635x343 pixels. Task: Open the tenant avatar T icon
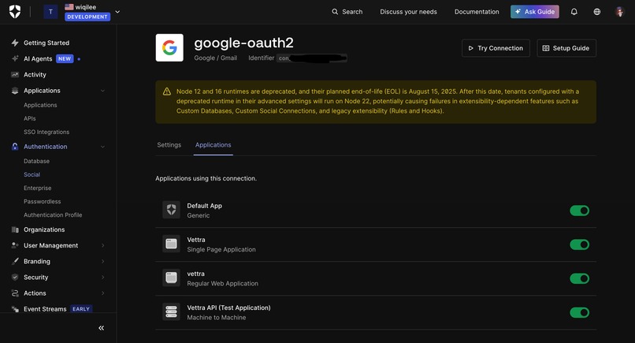[50, 12]
